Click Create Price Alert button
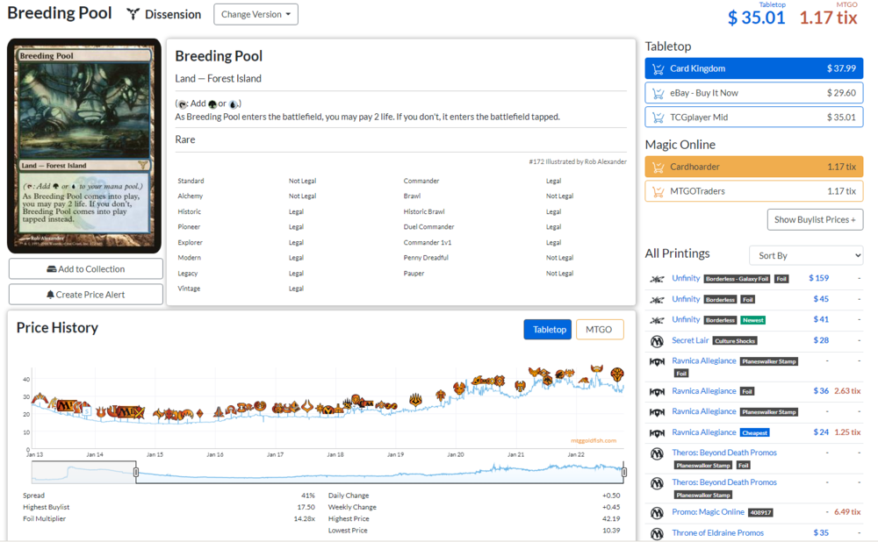 click(x=86, y=295)
